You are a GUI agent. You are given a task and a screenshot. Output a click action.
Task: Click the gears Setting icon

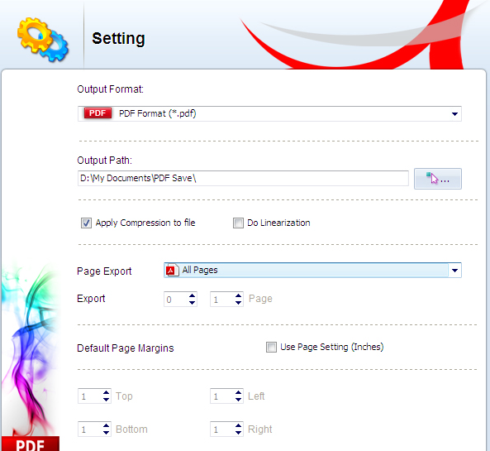(43, 40)
